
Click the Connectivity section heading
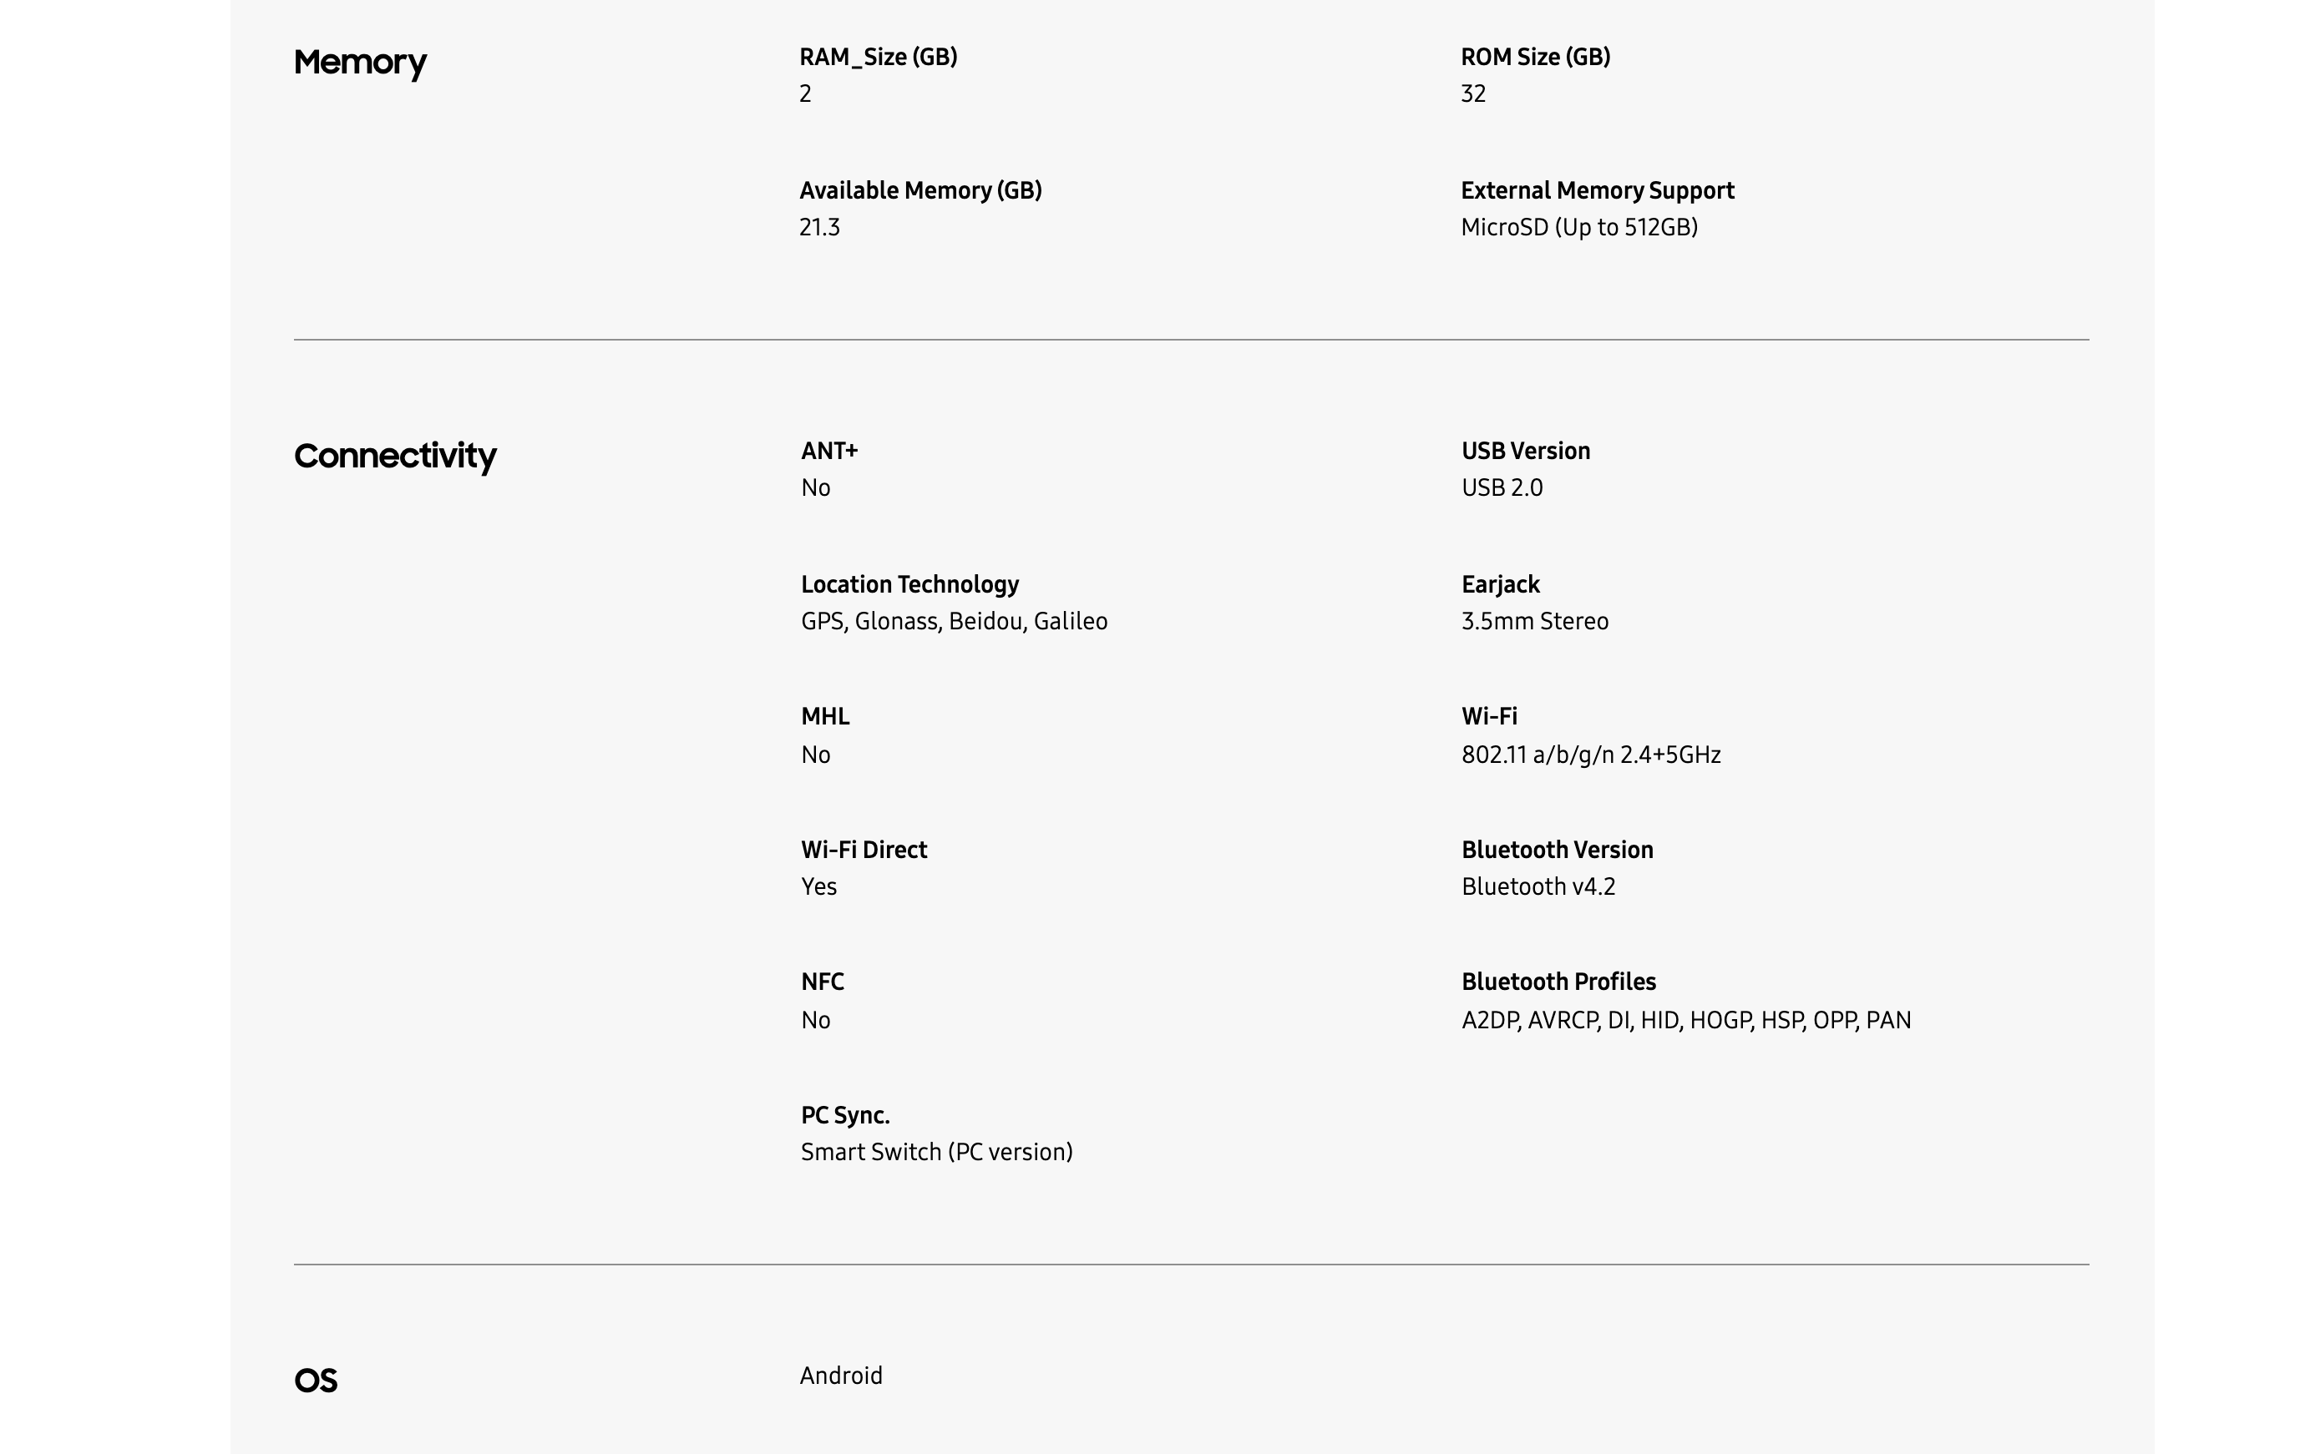394,457
